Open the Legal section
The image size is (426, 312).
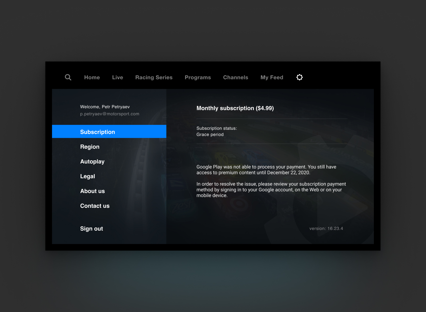click(87, 176)
